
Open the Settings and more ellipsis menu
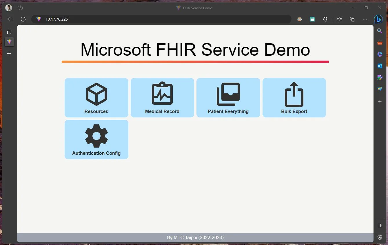tap(365, 19)
